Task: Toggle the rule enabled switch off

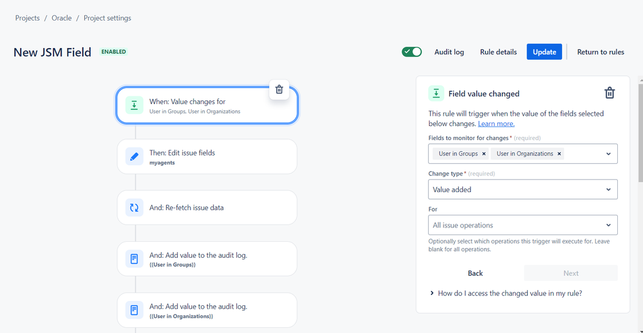Action: click(x=412, y=52)
